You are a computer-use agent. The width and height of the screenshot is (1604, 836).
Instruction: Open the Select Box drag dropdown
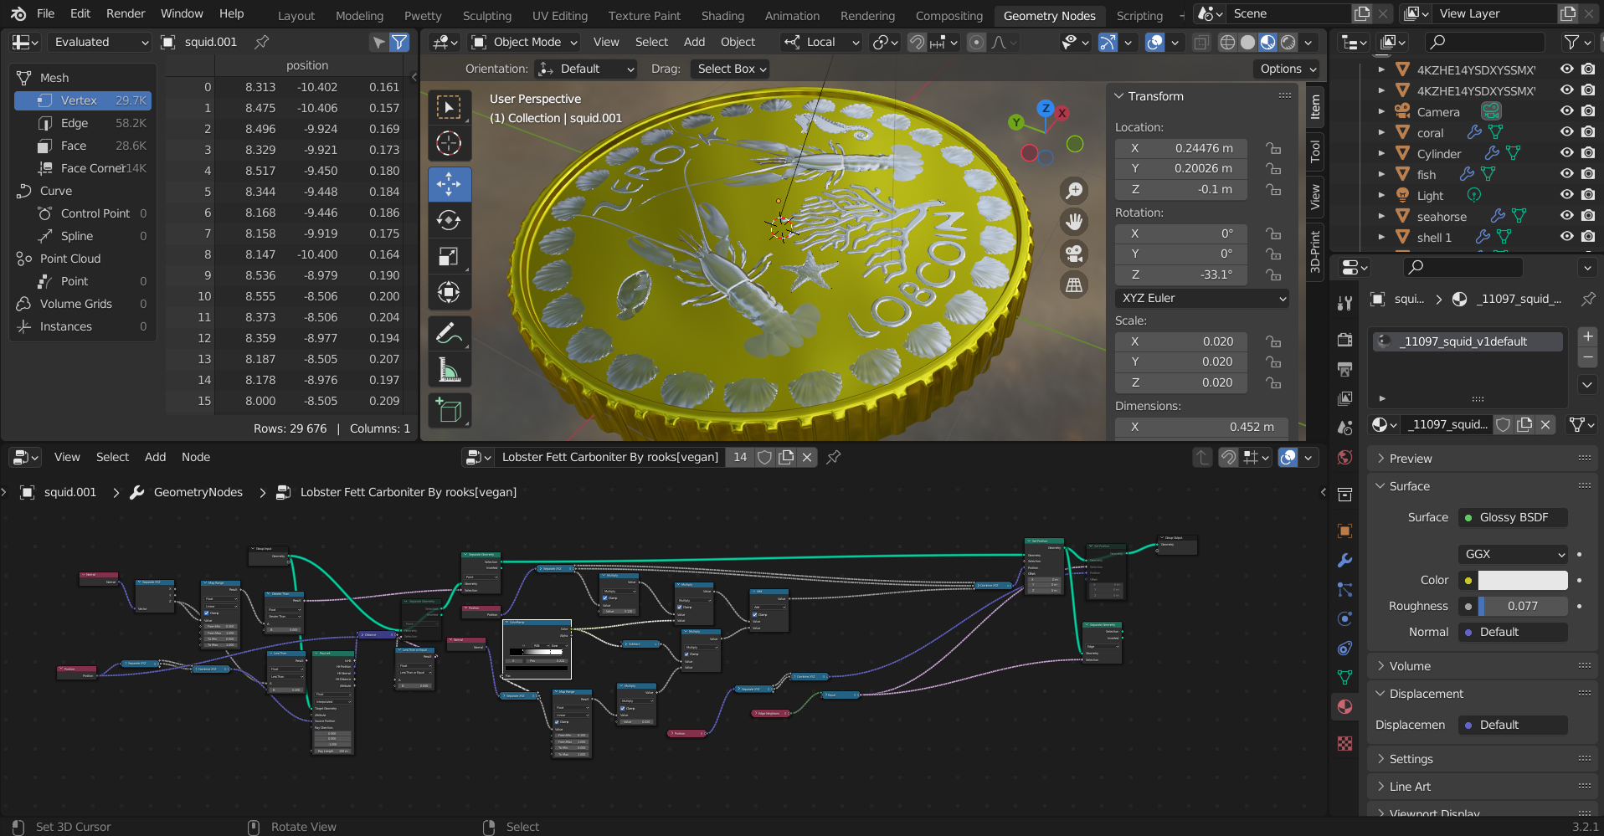click(732, 69)
